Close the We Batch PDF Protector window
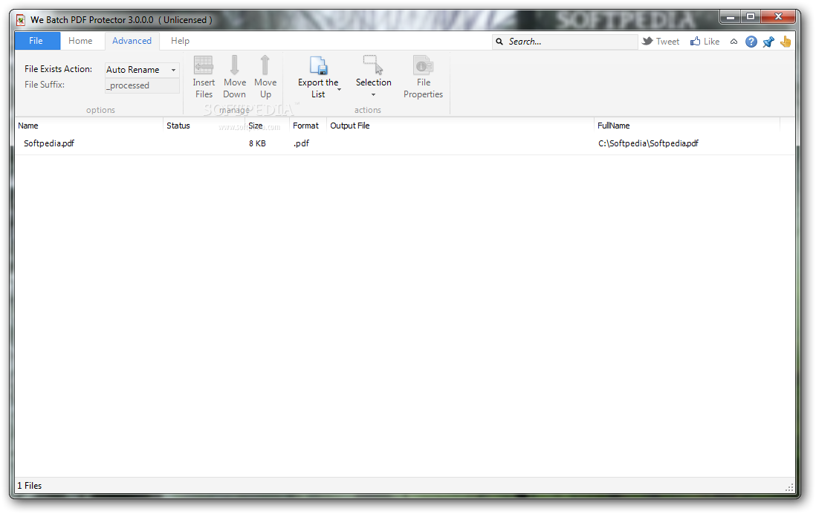 (x=778, y=17)
